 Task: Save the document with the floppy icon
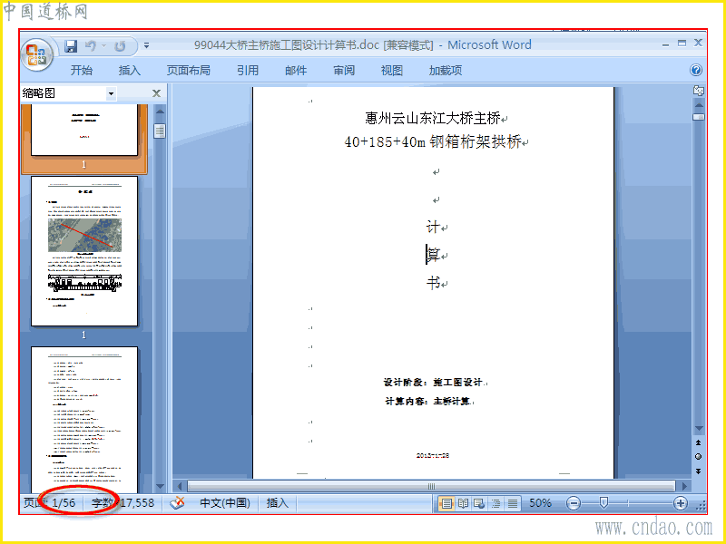coord(71,46)
